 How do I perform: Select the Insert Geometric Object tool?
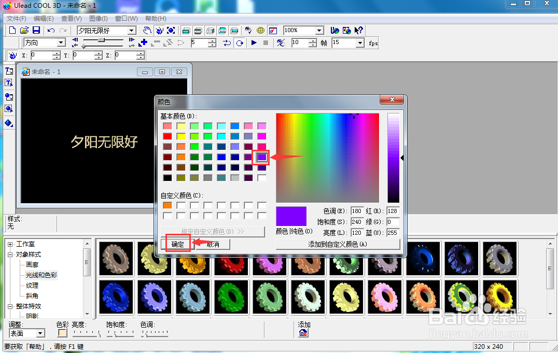pyautogui.click(x=9, y=123)
